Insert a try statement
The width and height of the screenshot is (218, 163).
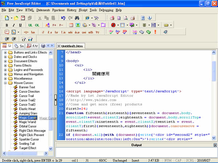(x=97, y=32)
